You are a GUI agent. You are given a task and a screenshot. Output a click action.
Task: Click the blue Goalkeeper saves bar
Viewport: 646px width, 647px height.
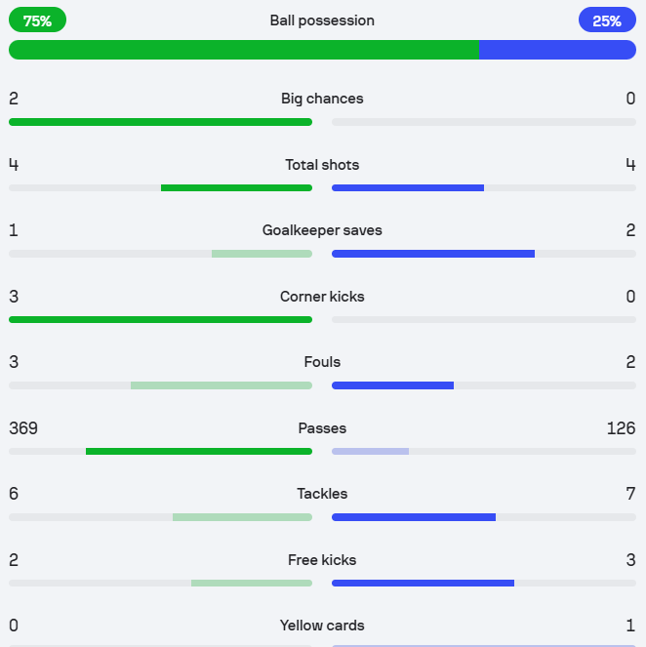[x=433, y=254]
